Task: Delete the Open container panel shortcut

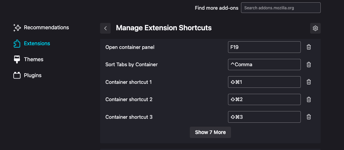Action: point(308,47)
